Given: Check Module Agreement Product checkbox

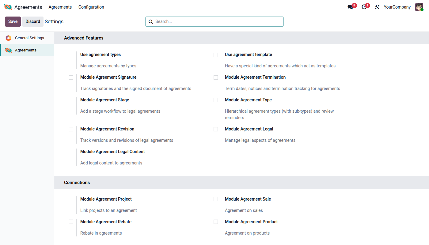Looking at the screenshot, I should tap(216, 222).
